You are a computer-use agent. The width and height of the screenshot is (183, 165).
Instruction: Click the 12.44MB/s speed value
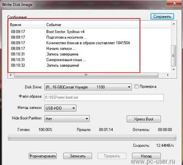(x=165, y=145)
